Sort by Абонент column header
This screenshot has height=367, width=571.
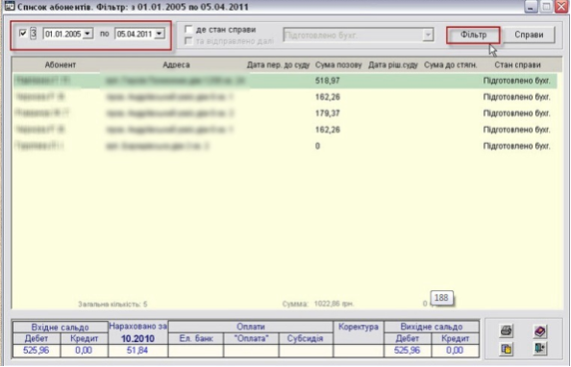pos(61,64)
